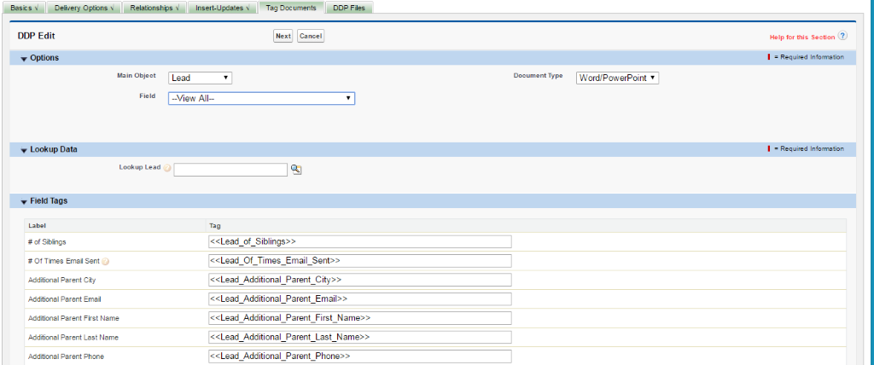The image size is (874, 365).
Task: Collapse the Lookup Data section
Action: pyautogui.click(x=24, y=150)
